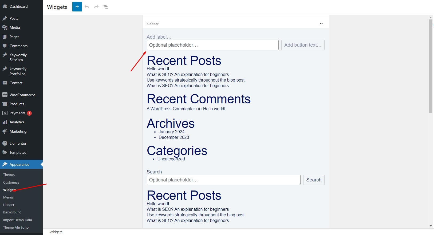Screen dimensions: 434x235
Task: Click the Analytics bar chart icon
Action: (5, 122)
